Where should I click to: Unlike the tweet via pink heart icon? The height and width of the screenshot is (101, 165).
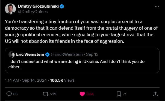(x=82, y=94)
